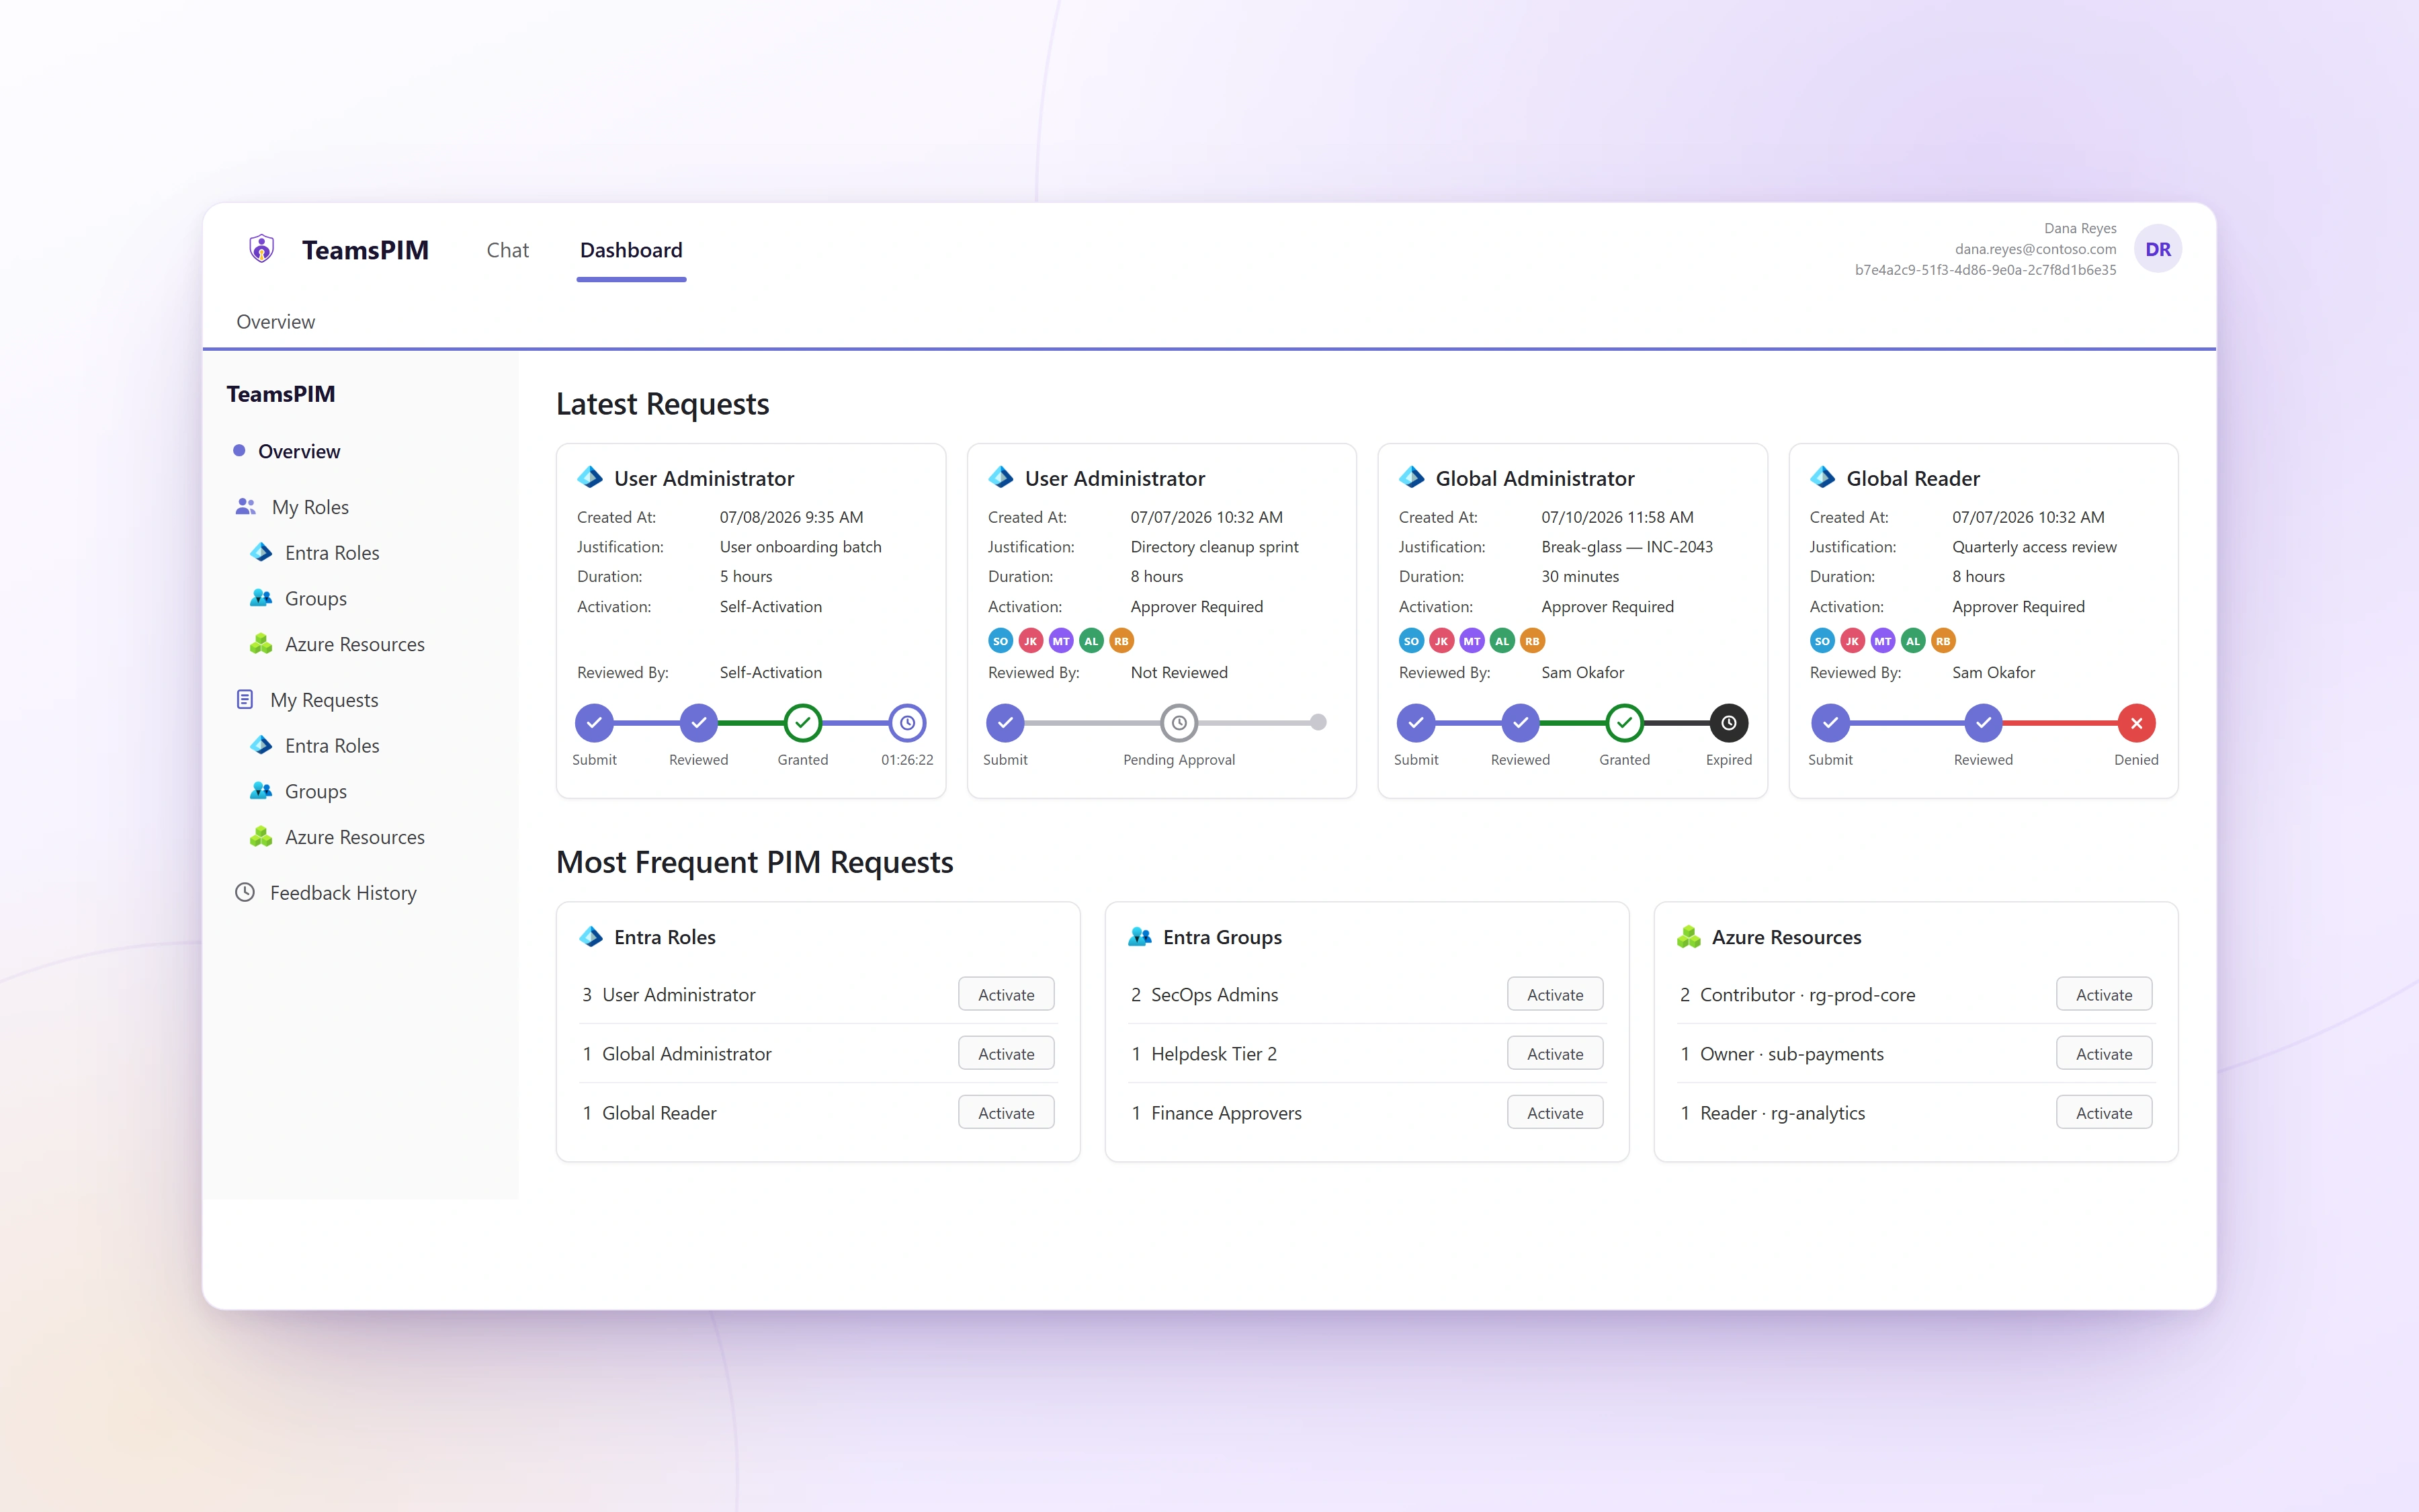Click the '30 minutes' duration value

click(1579, 577)
